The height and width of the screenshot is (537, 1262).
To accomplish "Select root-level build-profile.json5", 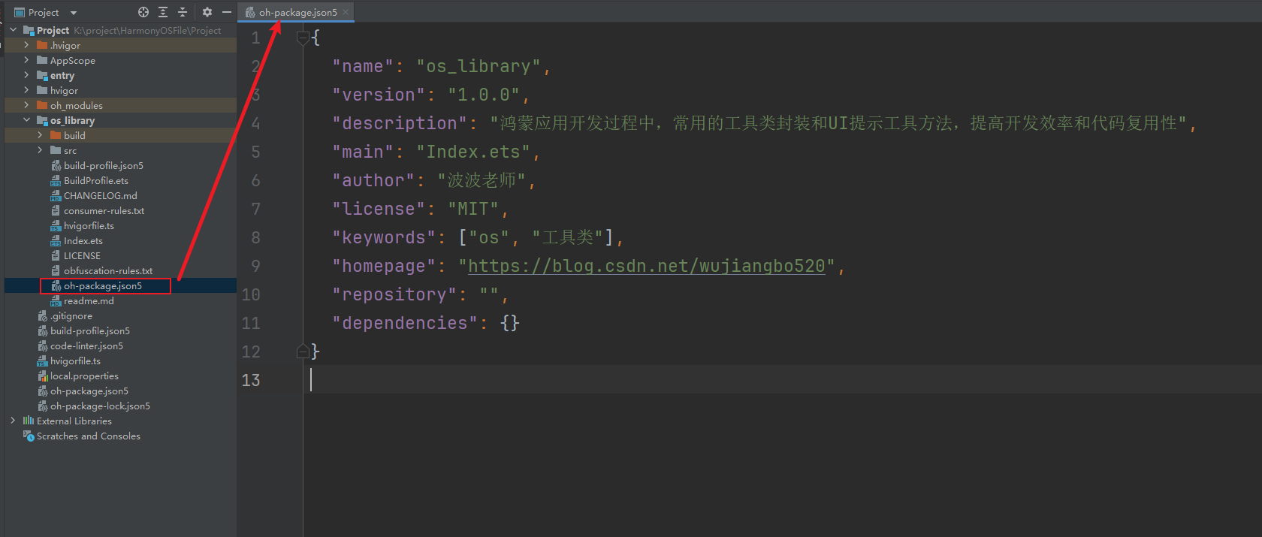I will [89, 330].
